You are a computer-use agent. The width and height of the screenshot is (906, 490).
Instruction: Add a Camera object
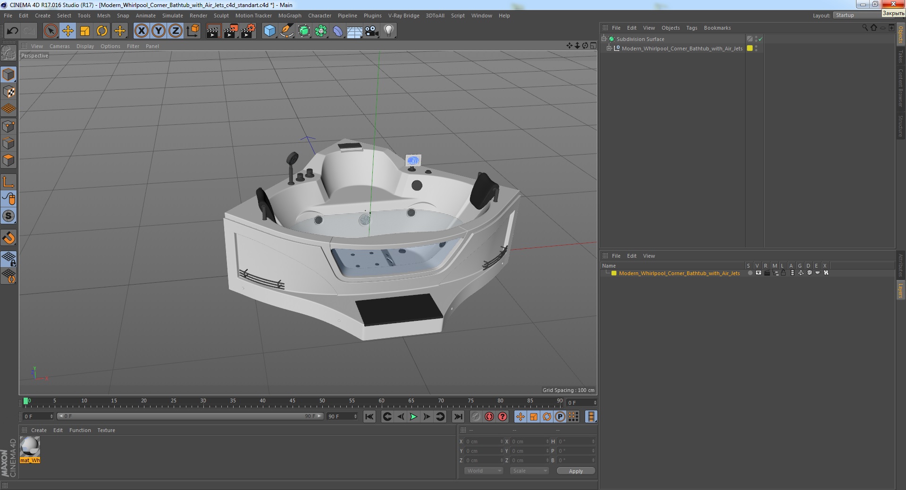coord(371,31)
